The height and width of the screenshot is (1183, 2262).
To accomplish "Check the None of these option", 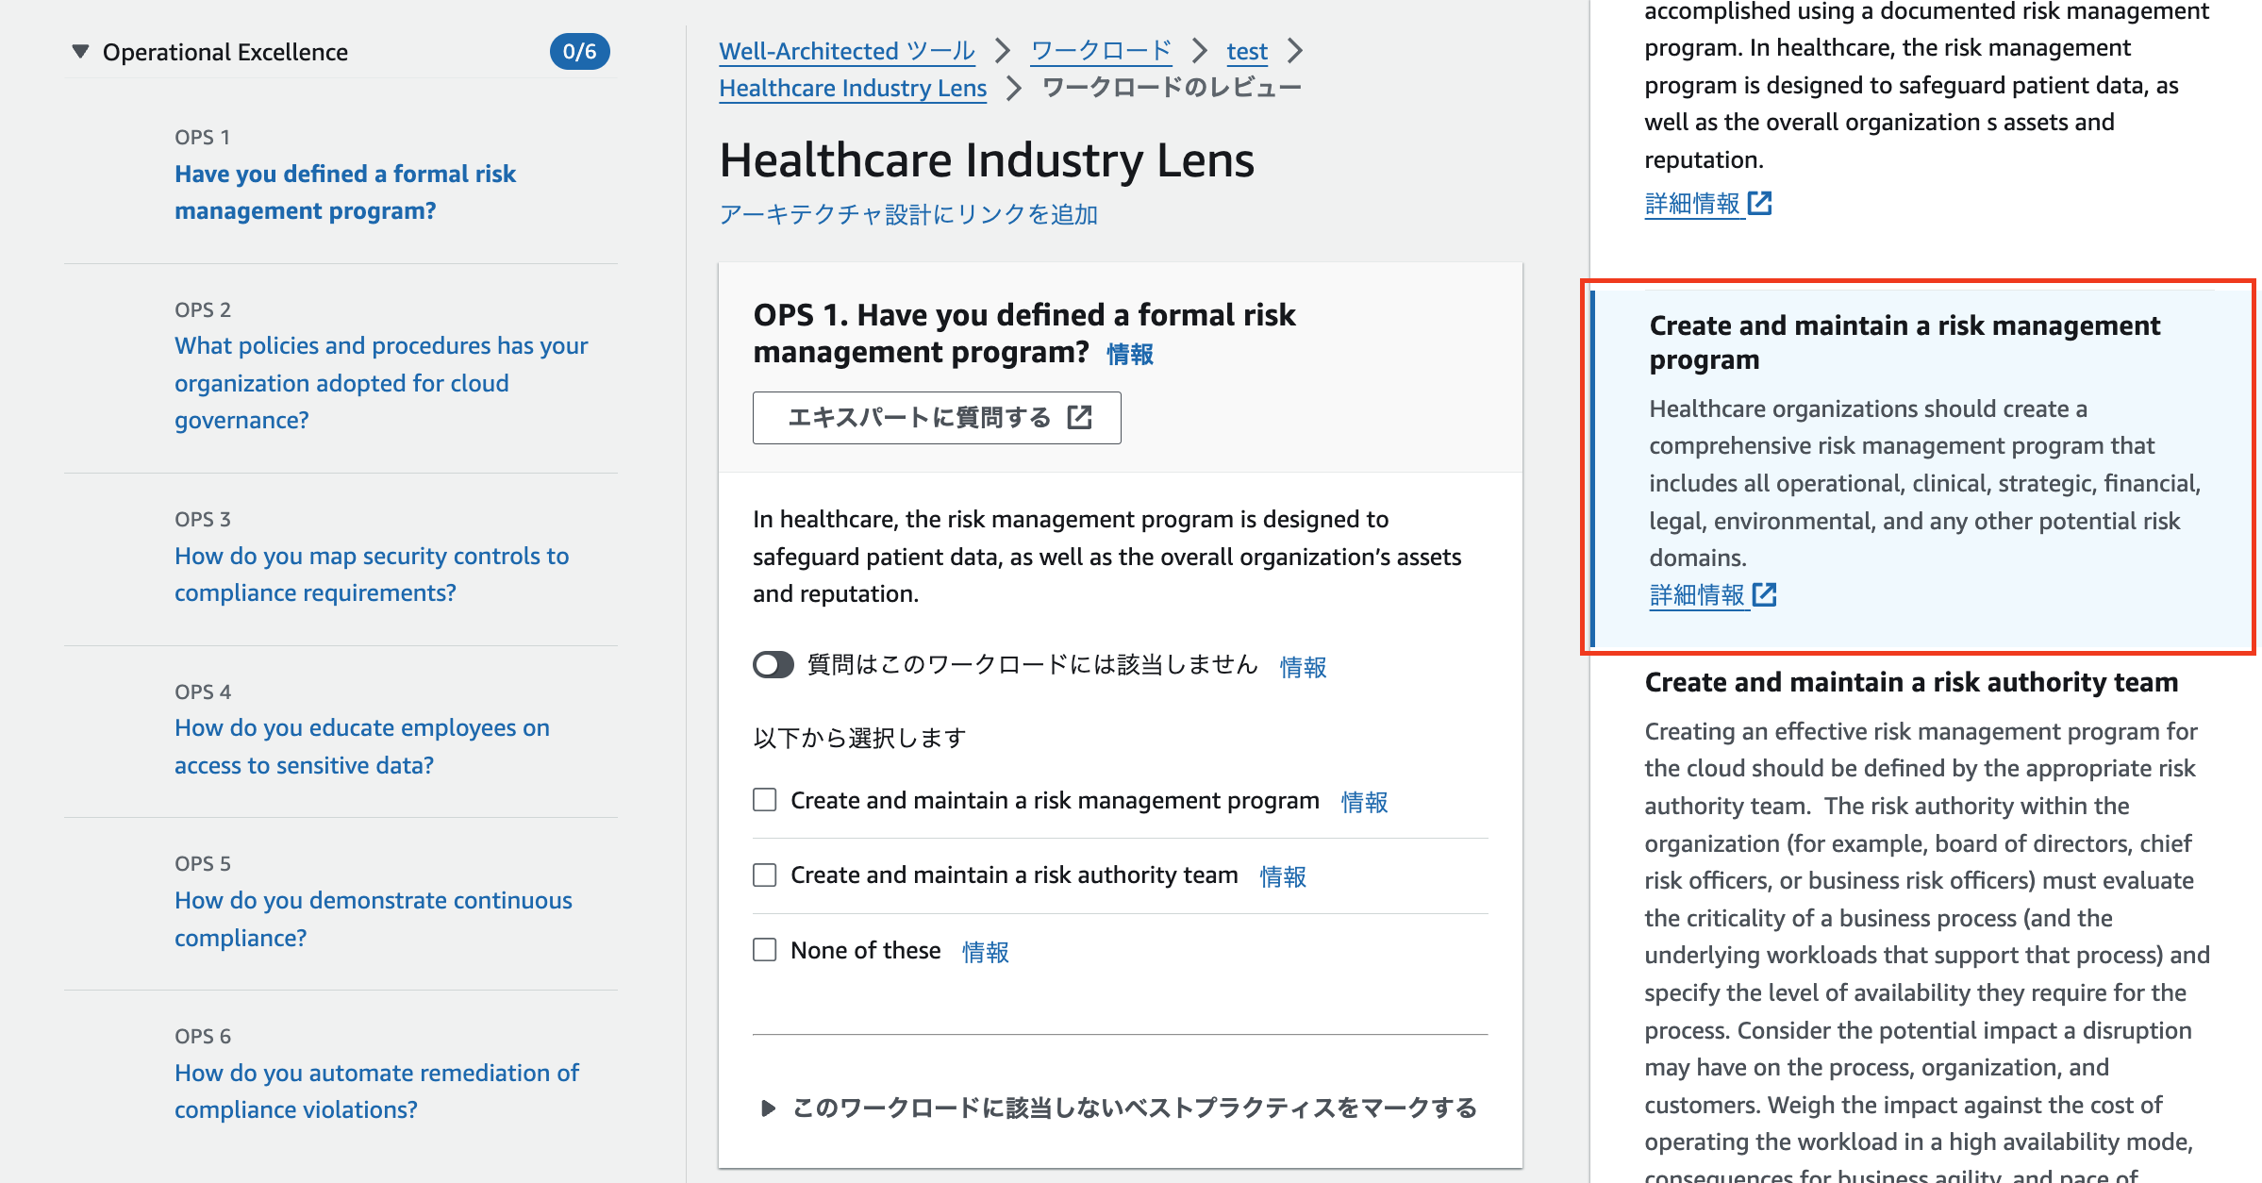I will pos(765,949).
